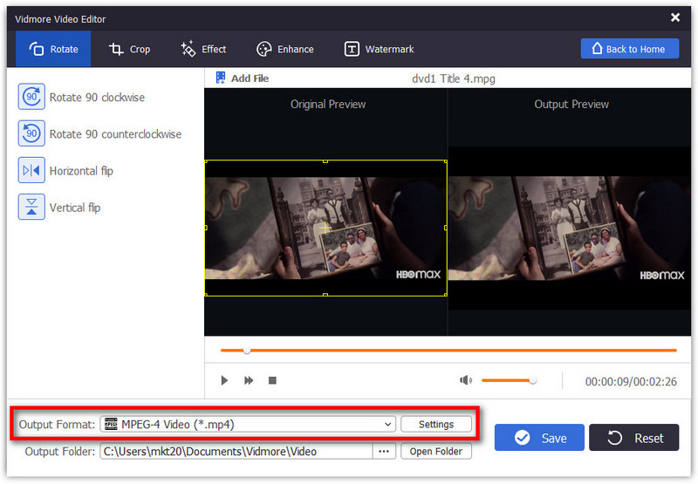Browse output folder with ellipsis button
The image size is (698, 484).
point(384,452)
